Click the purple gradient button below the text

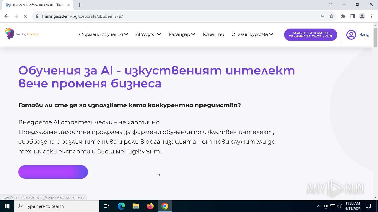[53, 172]
